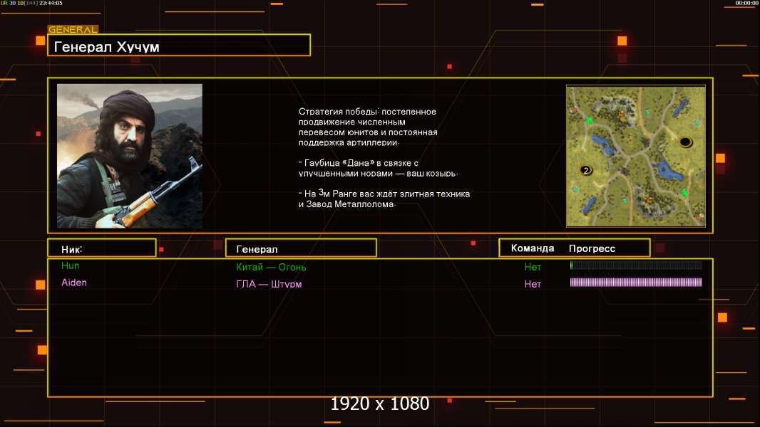Click the Китай — Огонь general entry
This screenshot has height=427, width=760.
click(x=271, y=267)
